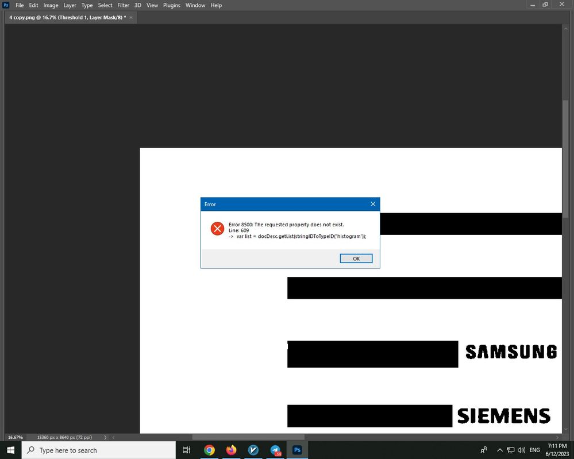Click the red error icon in the dialog
The height and width of the screenshot is (459, 574).
[217, 229]
